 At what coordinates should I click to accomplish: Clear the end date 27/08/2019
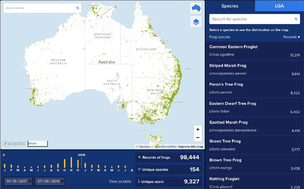pyautogui.click(x=62, y=181)
